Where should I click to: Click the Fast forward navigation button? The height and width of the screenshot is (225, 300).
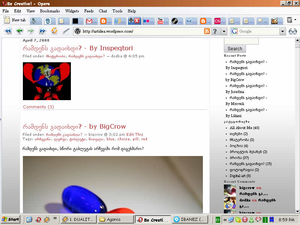(42, 31)
